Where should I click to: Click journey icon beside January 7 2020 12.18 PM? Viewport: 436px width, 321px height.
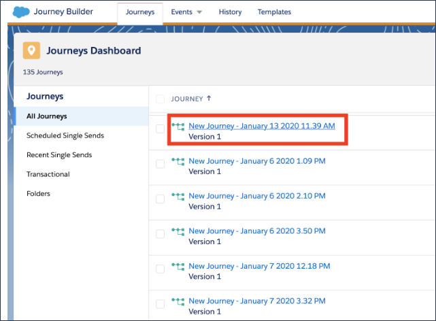click(x=178, y=267)
